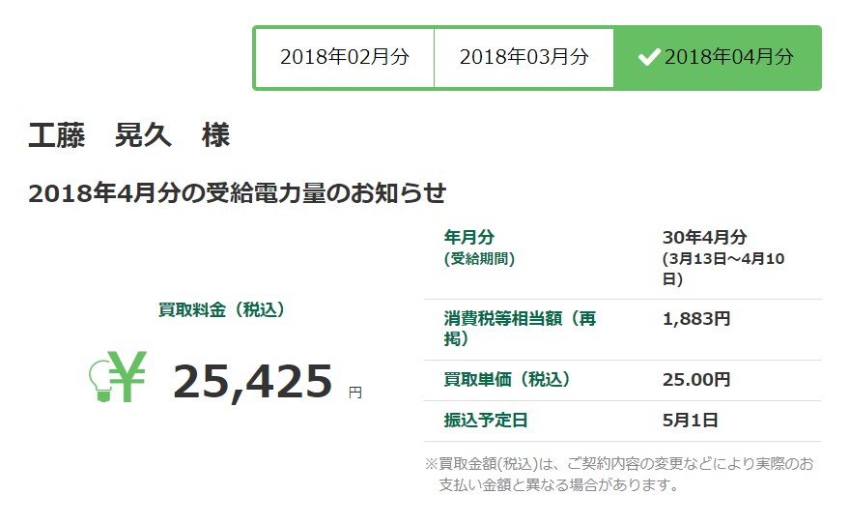Click the 1,883円 tax amount
This screenshot has width=850, height=524.
coord(696,318)
